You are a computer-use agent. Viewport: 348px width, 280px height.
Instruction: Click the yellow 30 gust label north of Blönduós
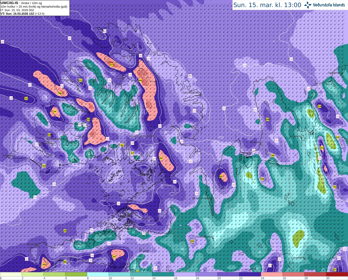coord(268,119)
